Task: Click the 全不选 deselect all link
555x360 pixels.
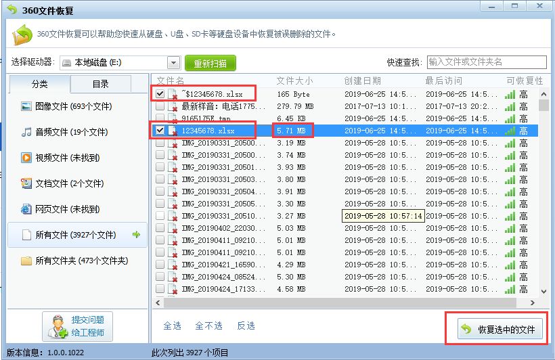Action: [x=209, y=325]
